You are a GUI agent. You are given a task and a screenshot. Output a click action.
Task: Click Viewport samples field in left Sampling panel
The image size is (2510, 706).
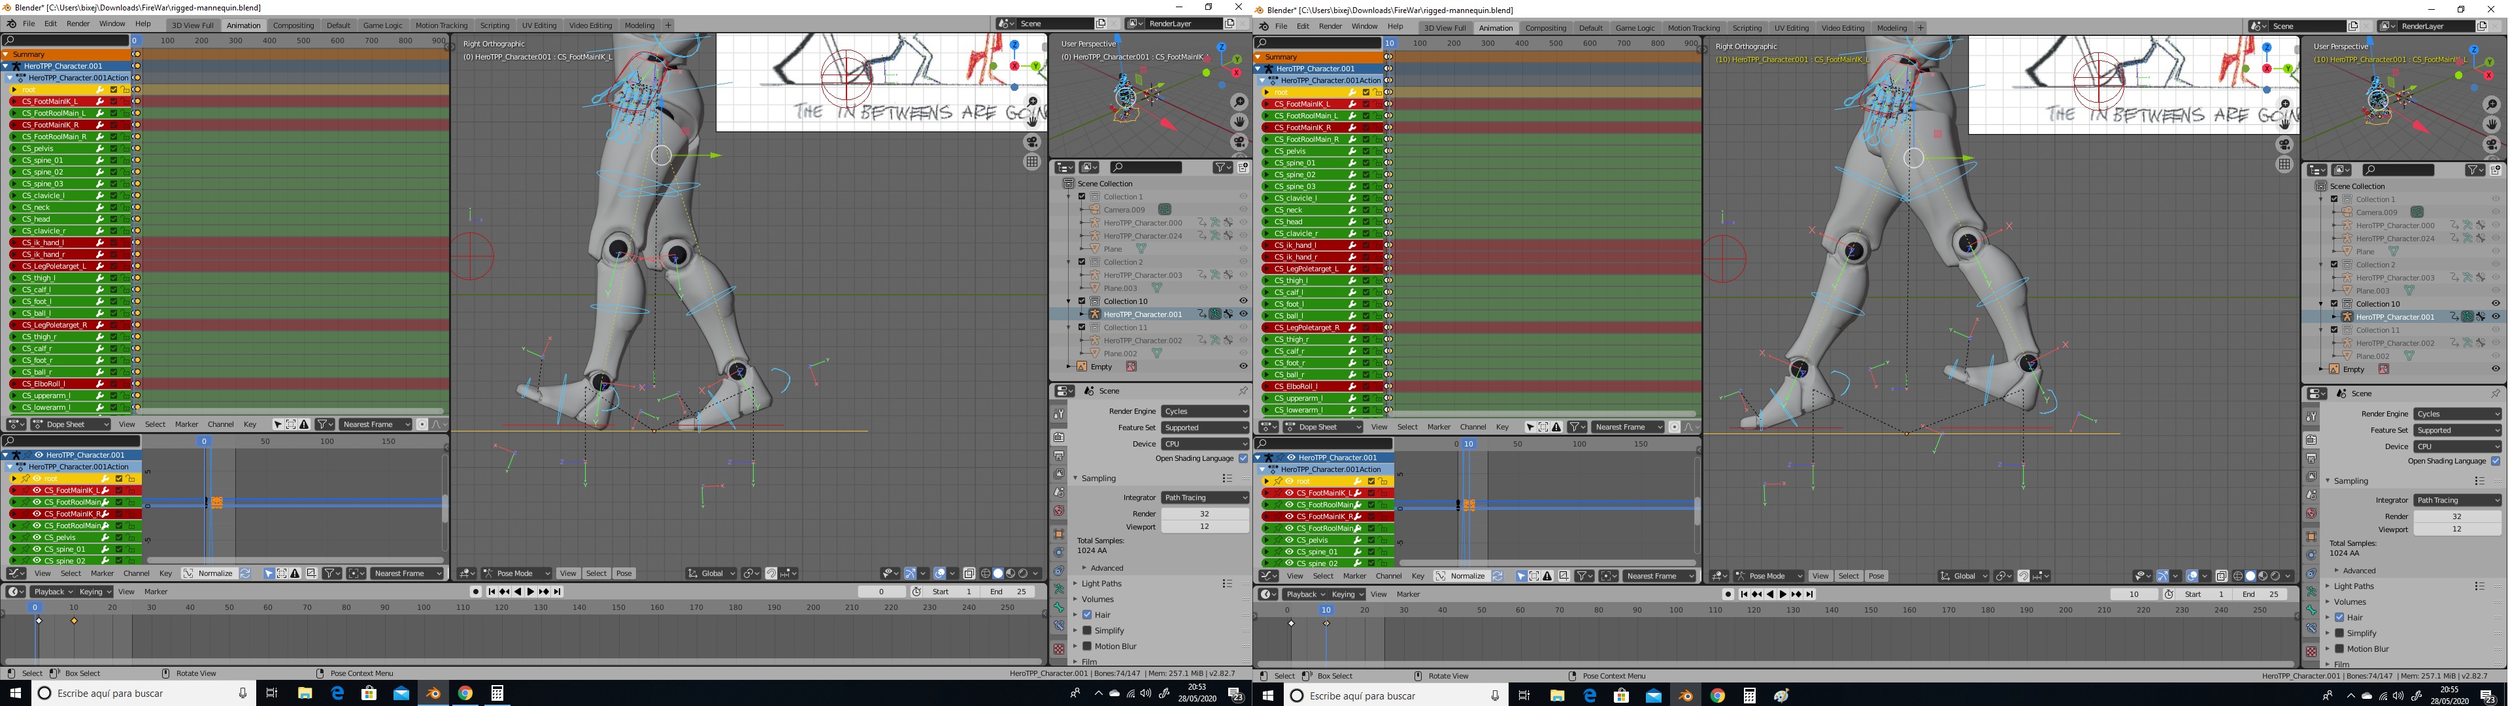[x=1204, y=527]
